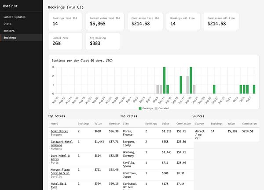Click $52.71 commission in cities table
264x190 pixels.
(181, 131)
